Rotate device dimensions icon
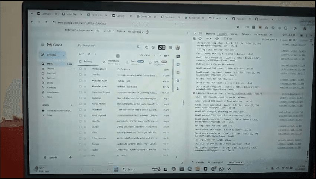Screen dimensions: 316x179 pyautogui.click(x=147, y=32)
